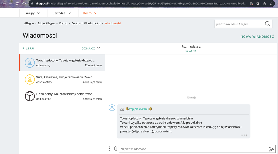The image size is (278, 154).
Task: Expand the Zakupy dropdown menu
Action: tap(32, 13)
